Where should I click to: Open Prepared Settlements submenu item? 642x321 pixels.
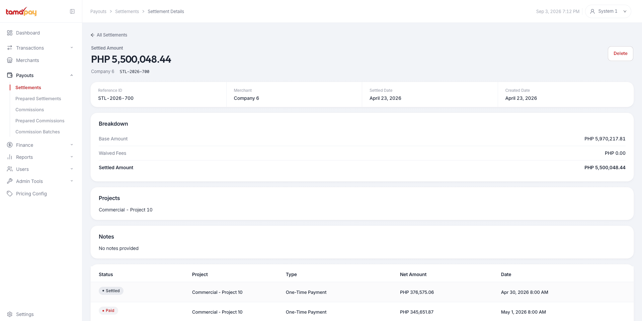point(38,99)
